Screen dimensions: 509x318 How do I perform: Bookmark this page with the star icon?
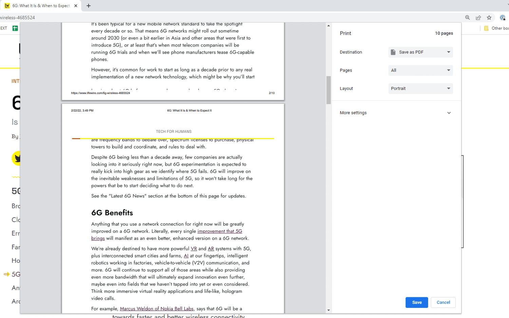click(x=489, y=17)
